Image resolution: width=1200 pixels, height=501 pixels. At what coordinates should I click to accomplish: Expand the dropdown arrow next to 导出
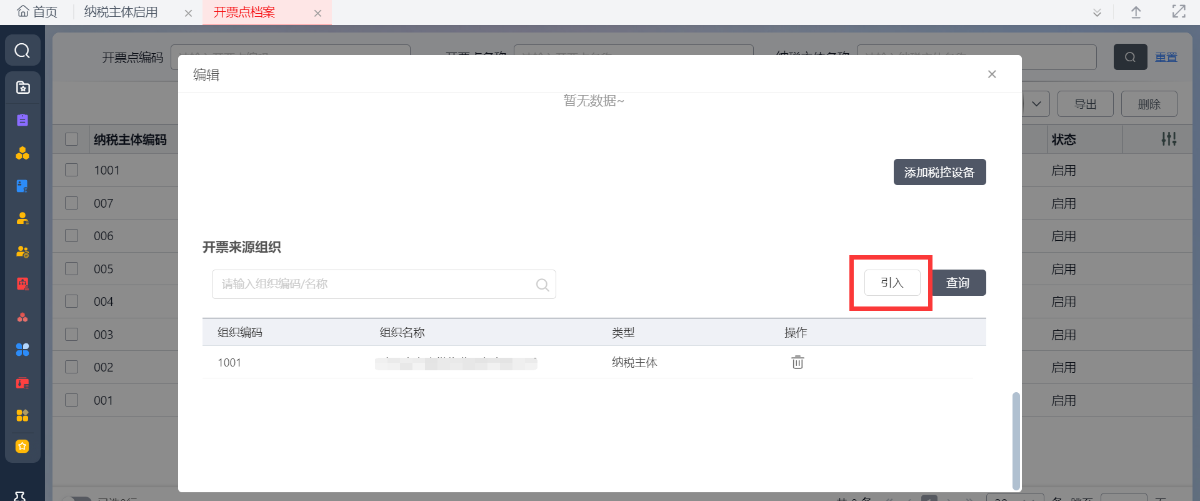click(1036, 104)
